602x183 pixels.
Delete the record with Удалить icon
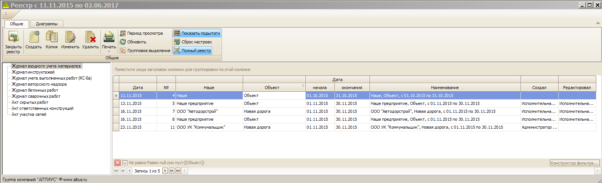click(90, 38)
